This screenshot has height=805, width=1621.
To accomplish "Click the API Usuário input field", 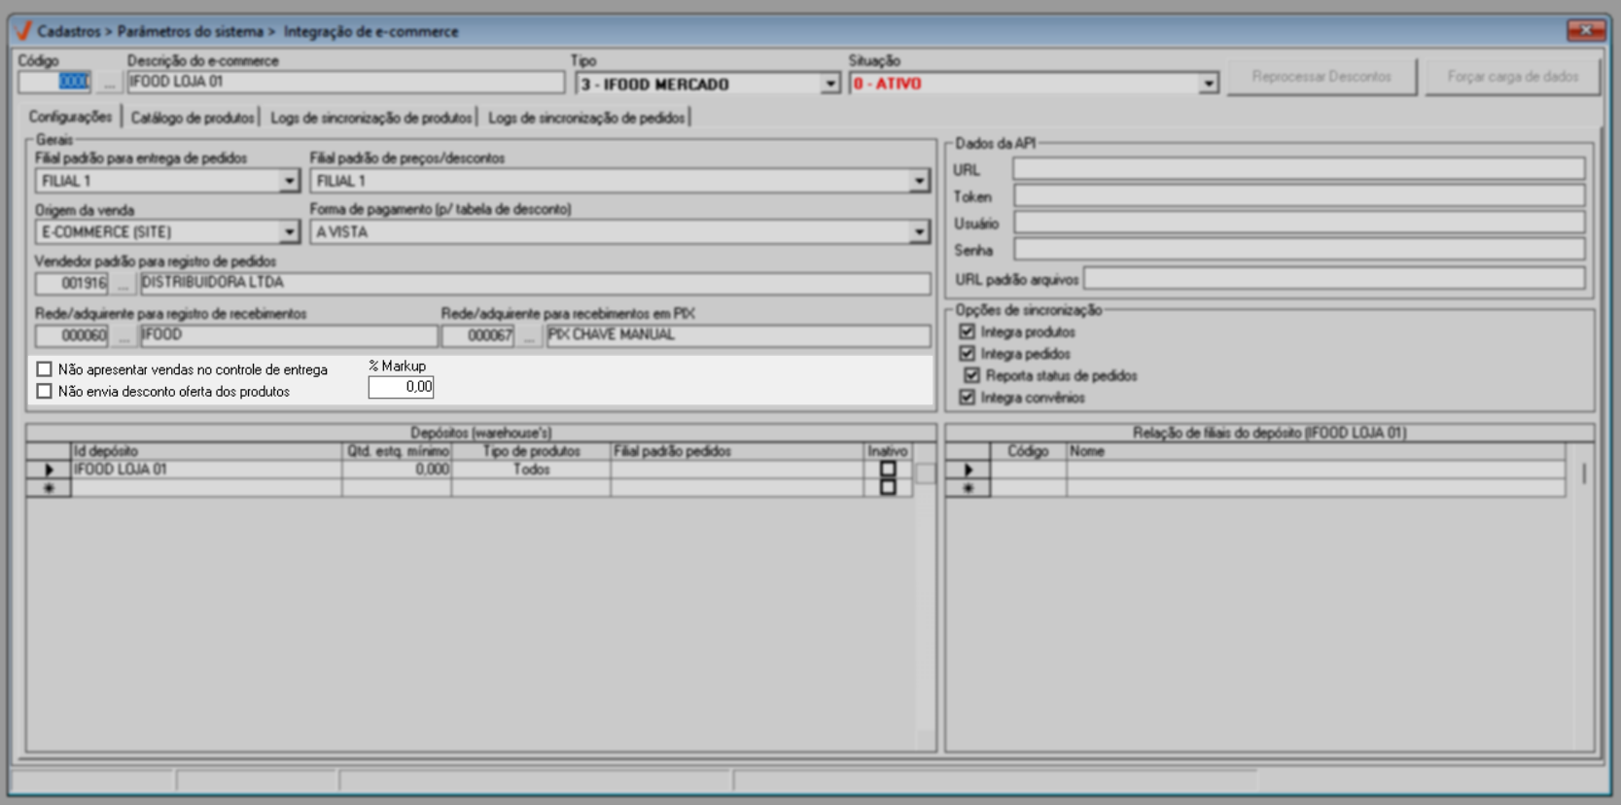I will 1299,223.
